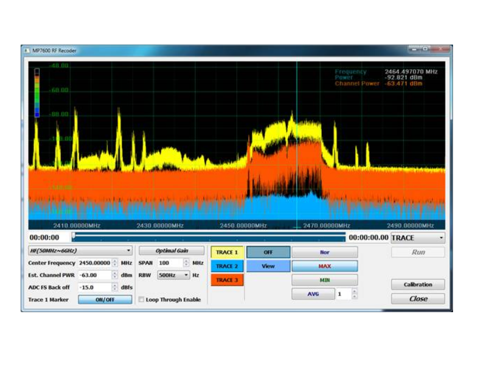Click the vertical marker line in spectrum

[297, 140]
